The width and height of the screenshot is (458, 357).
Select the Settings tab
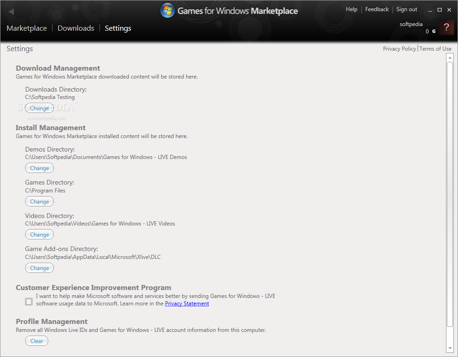tap(118, 28)
